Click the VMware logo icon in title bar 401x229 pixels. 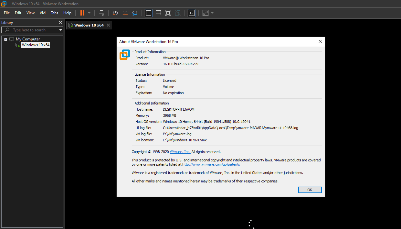[x=4, y=4]
